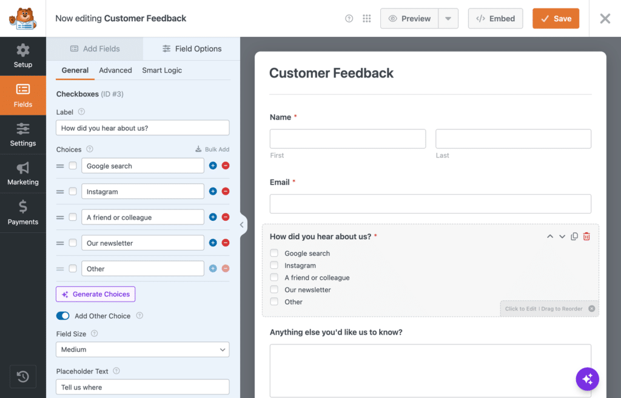The width and height of the screenshot is (621, 398).
Task: Click the Placeholder Text input field
Action: coord(143,387)
